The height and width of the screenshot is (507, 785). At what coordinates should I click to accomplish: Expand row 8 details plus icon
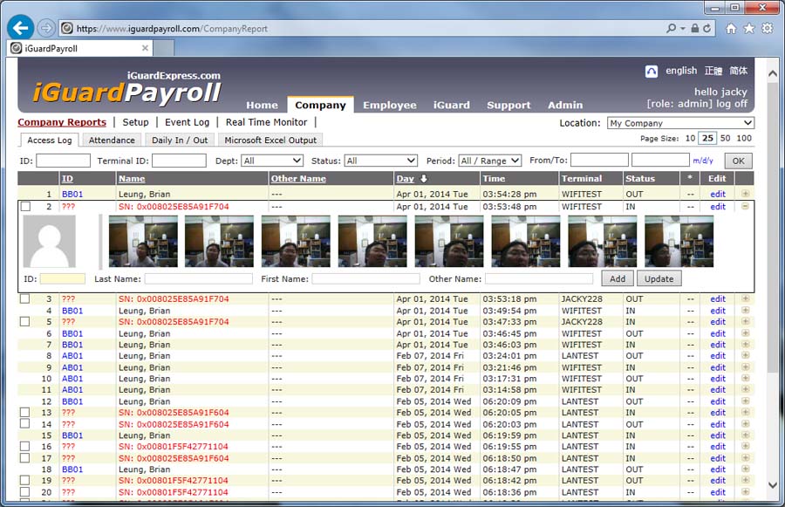coord(746,355)
